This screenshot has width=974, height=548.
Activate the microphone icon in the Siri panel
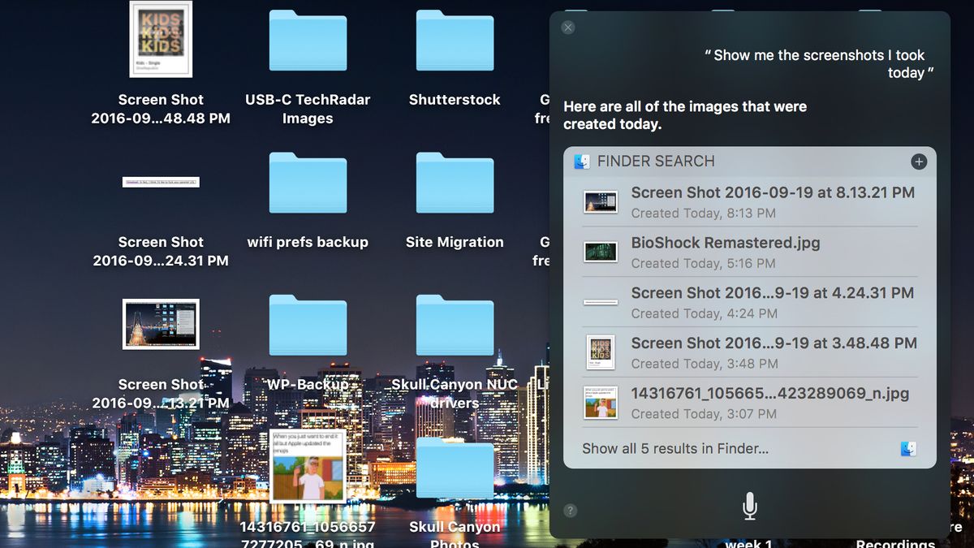748,505
